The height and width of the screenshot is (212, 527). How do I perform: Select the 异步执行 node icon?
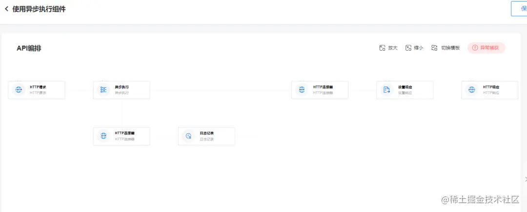(103, 90)
